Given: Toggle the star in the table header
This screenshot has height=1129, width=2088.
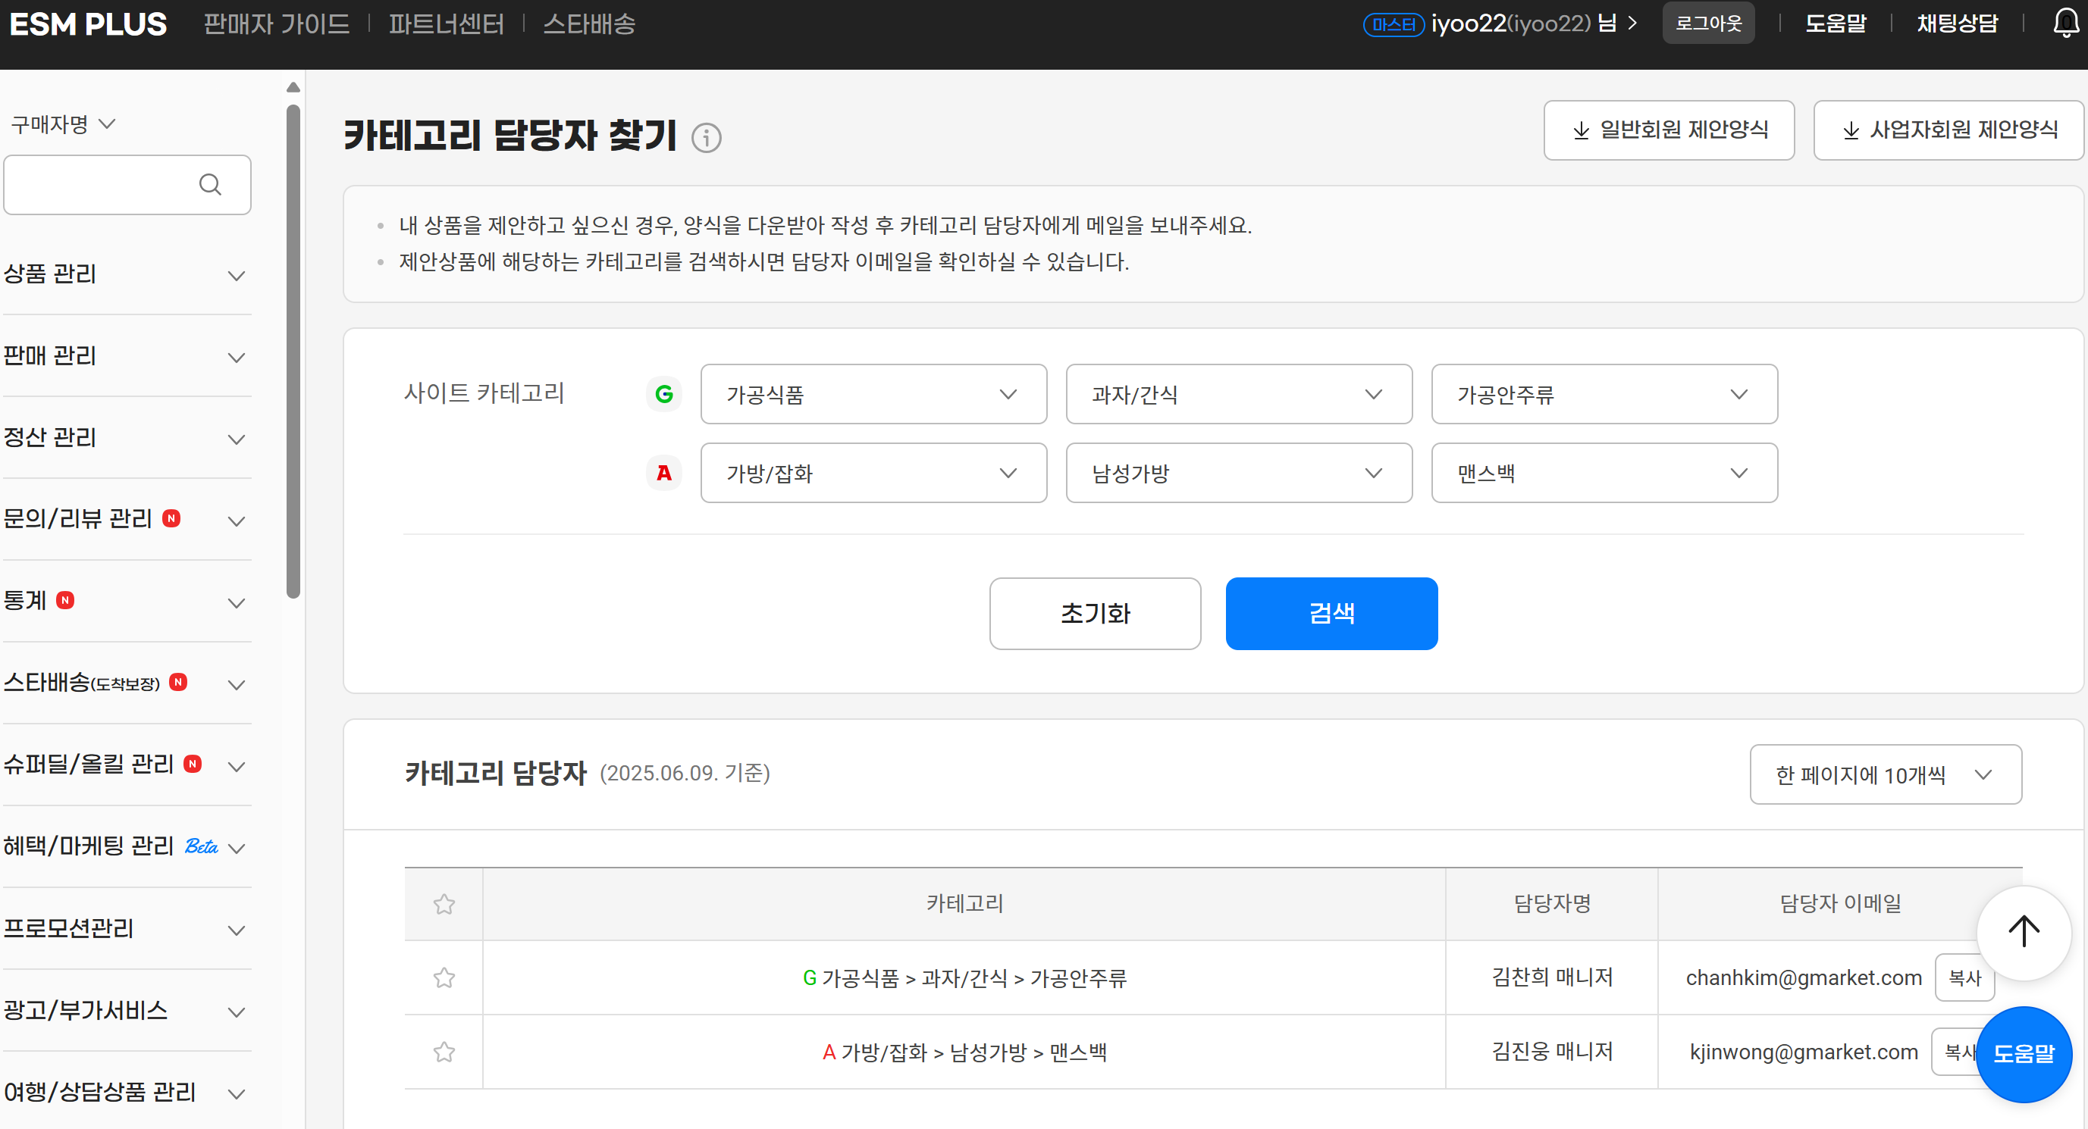Looking at the screenshot, I should click(444, 904).
